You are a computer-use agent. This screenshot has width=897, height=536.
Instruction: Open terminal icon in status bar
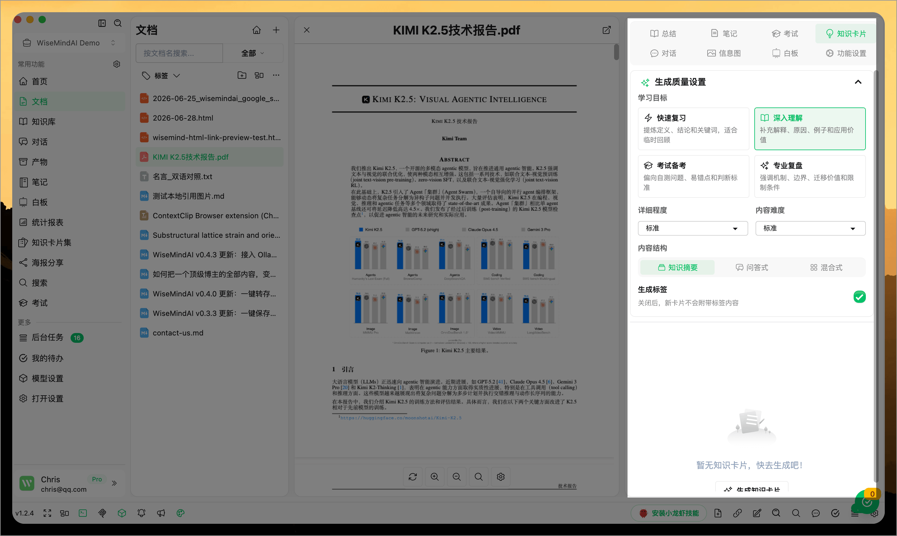[83, 513]
